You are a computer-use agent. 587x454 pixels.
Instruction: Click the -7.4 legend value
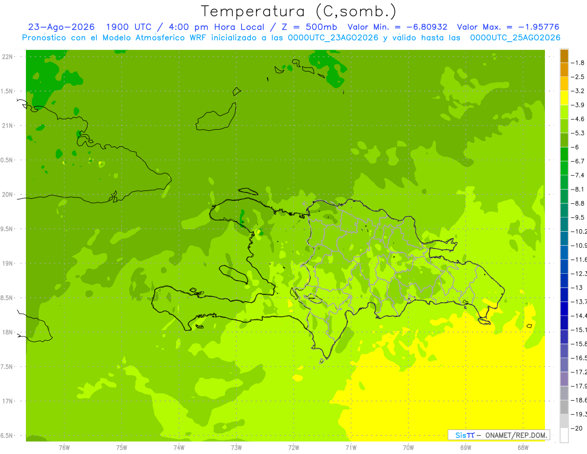click(578, 175)
